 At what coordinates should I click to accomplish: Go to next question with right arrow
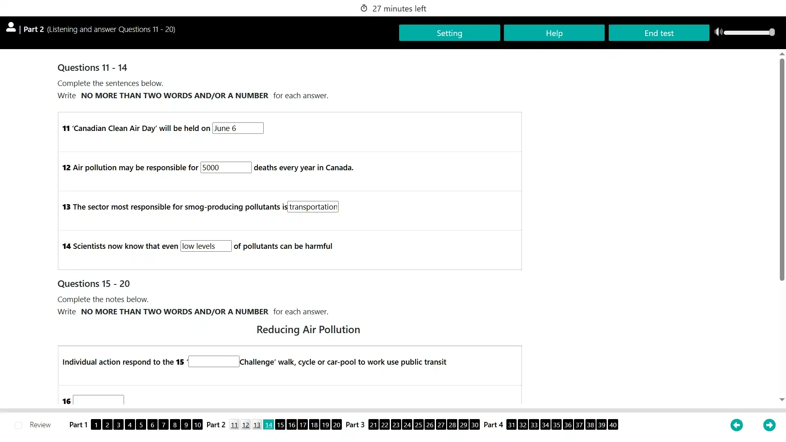[x=769, y=425]
